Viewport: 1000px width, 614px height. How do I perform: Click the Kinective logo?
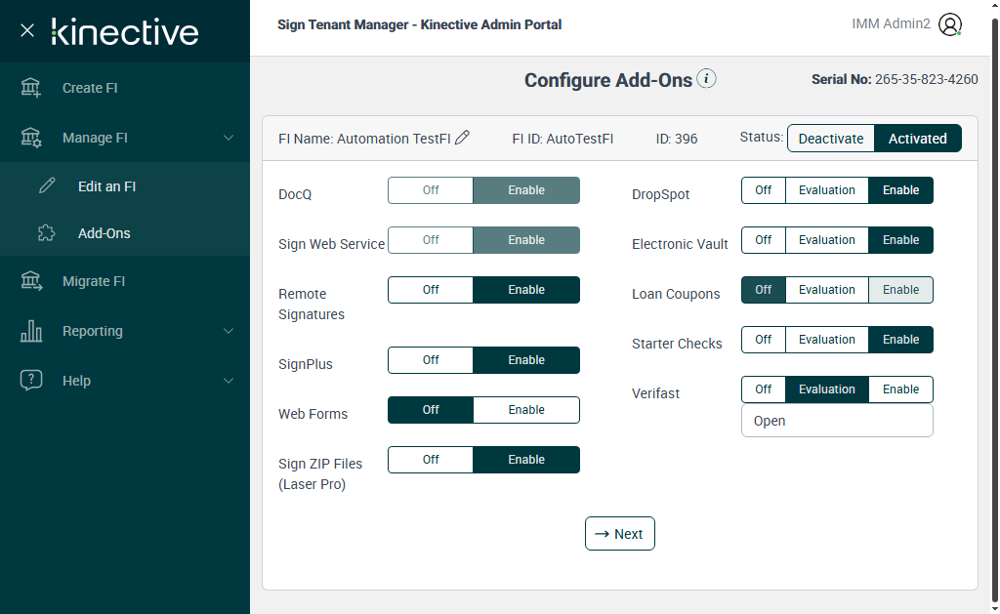click(125, 32)
